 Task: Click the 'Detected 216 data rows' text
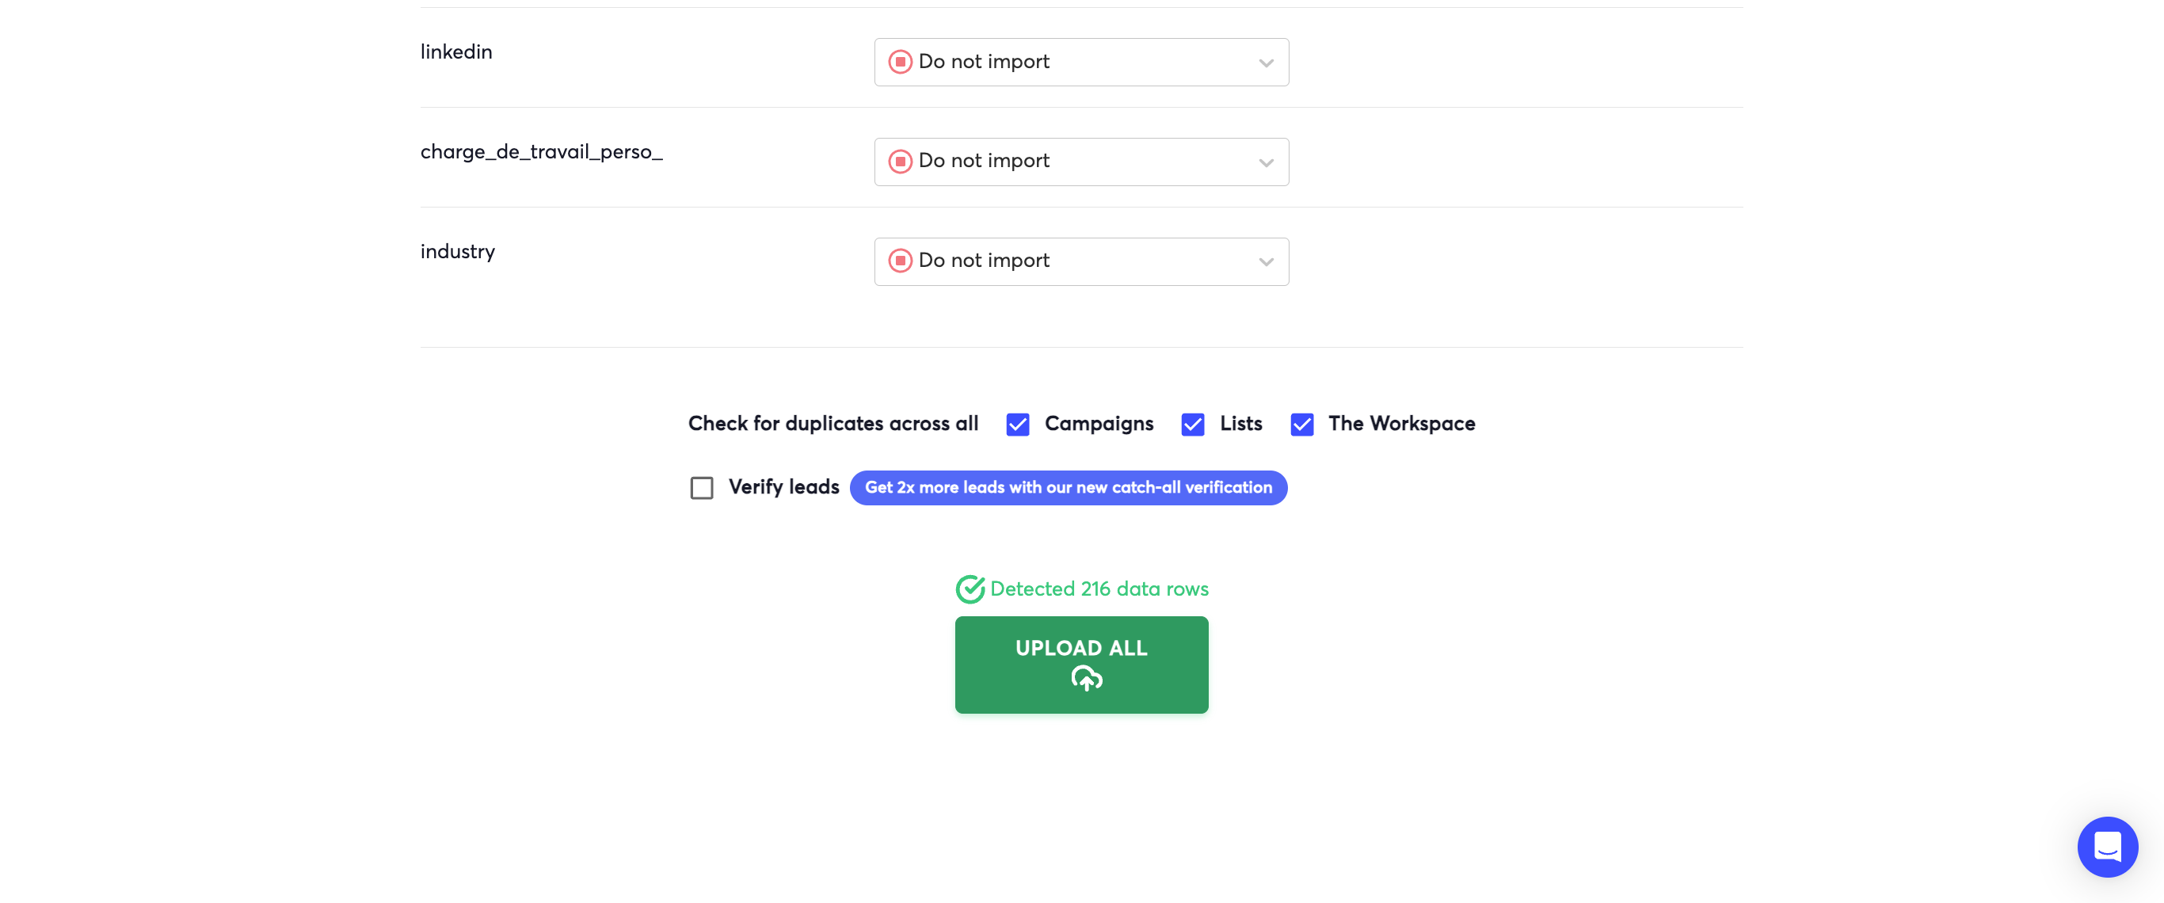click(1099, 589)
